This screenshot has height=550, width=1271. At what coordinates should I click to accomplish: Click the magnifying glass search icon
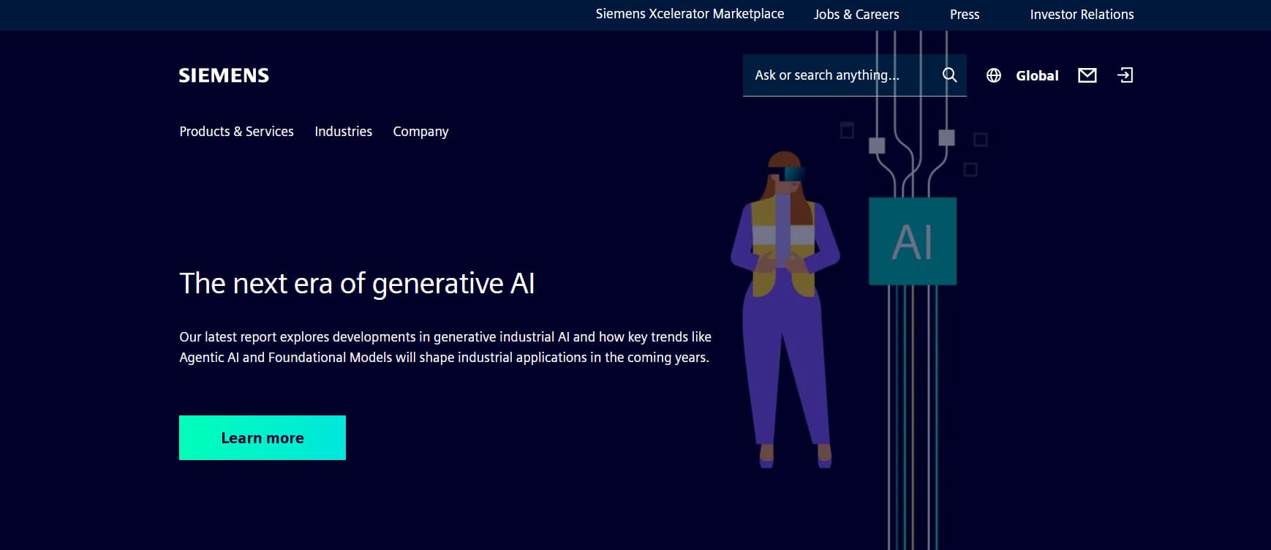point(949,75)
